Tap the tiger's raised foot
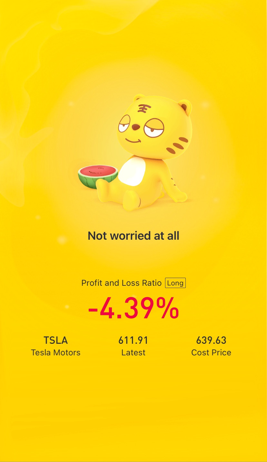Screen dimensions: 267x462 coord(132,200)
